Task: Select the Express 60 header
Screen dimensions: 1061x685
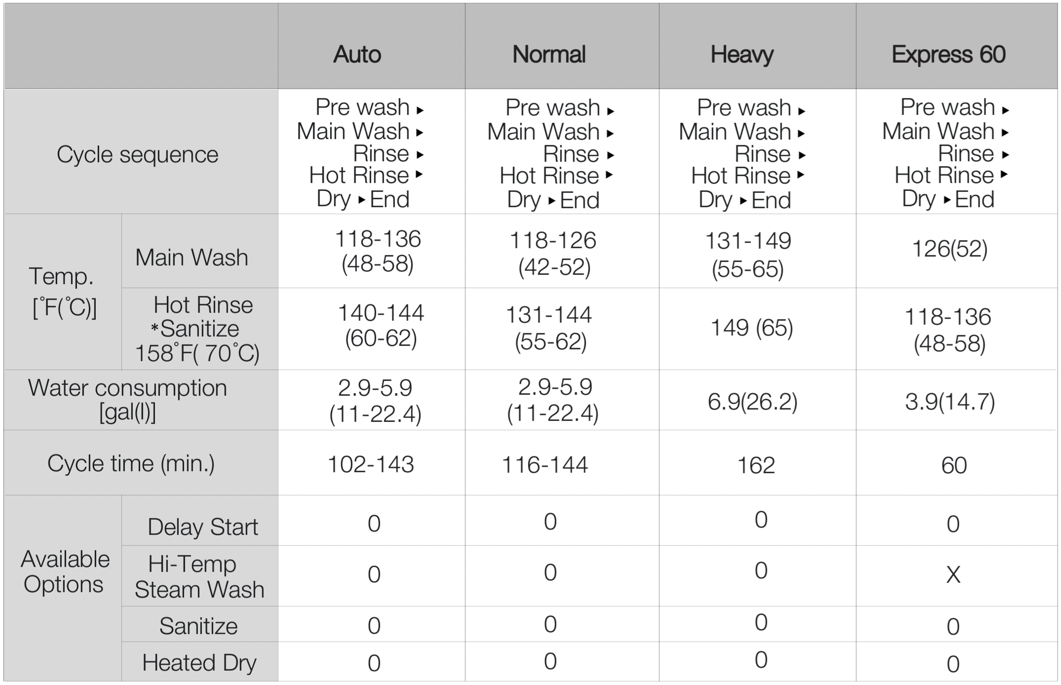Action: pos(948,54)
